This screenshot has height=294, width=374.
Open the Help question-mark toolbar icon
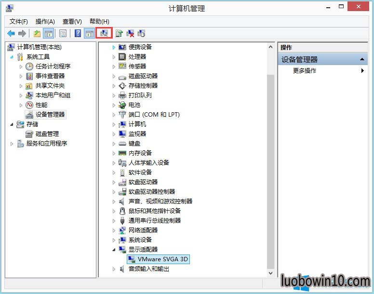pos(78,33)
